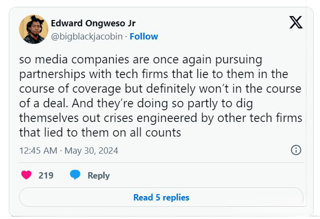Click the Reply text label
This screenshot has width=320, height=219.
click(x=99, y=176)
